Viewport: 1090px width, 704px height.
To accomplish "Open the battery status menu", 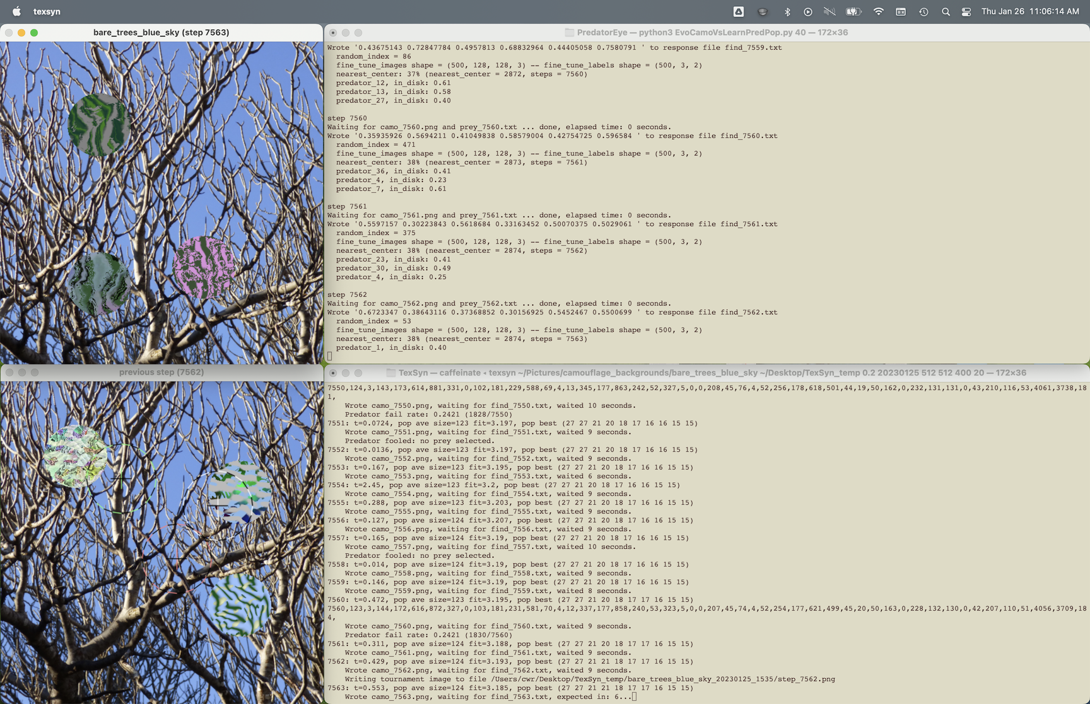I will pos(853,11).
